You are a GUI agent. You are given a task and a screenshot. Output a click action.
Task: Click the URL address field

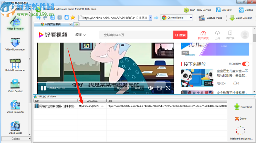pyautogui.click(x=114, y=18)
